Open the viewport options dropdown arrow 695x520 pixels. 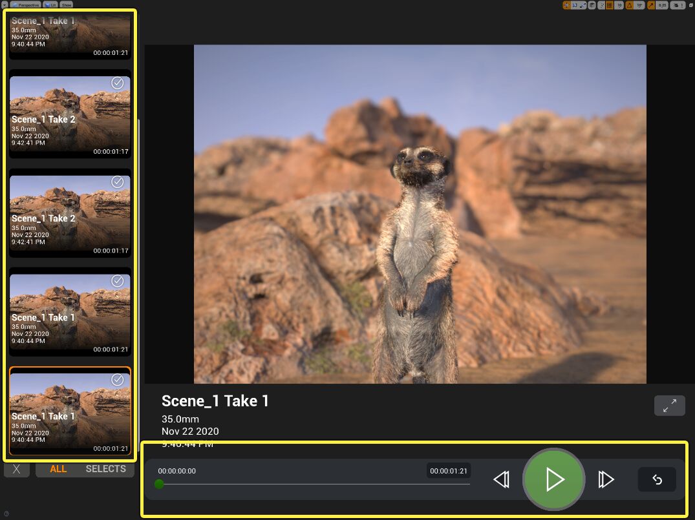[5, 5]
